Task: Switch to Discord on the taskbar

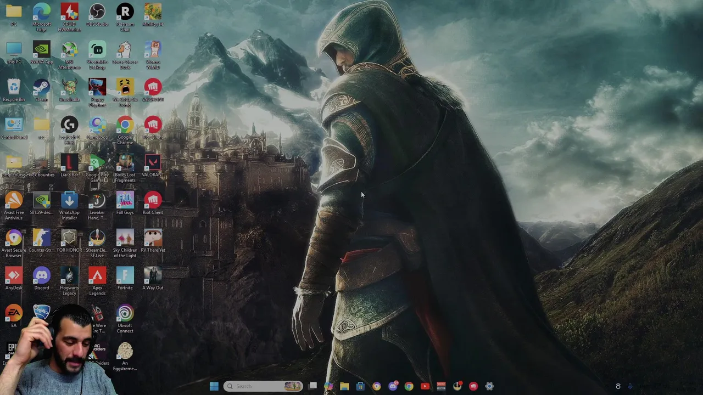Action: [x=393, y=386]
